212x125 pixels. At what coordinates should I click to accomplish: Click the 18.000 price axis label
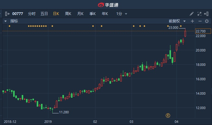point(201,65)
